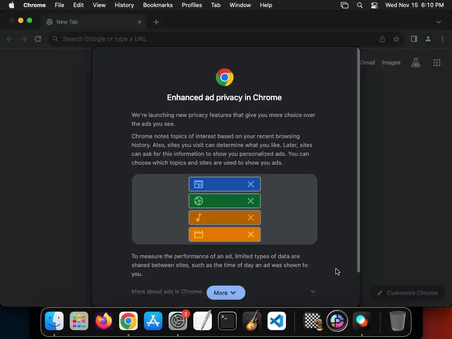Click the Chrome back arrow button
The width and height of the screenshot is (452, 339).
coord(10,39)
